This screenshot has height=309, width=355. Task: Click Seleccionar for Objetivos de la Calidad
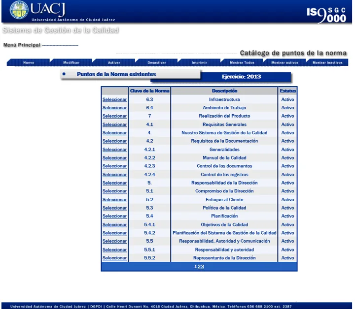[114, 225]
